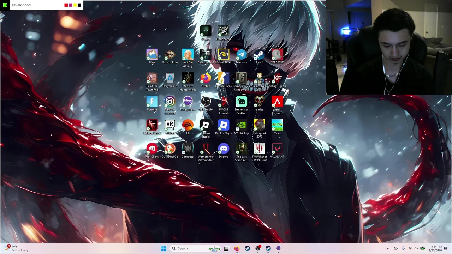Launch the Hades game icon
This screenshot has width=452, height=254.
click(x=259, y=103)
